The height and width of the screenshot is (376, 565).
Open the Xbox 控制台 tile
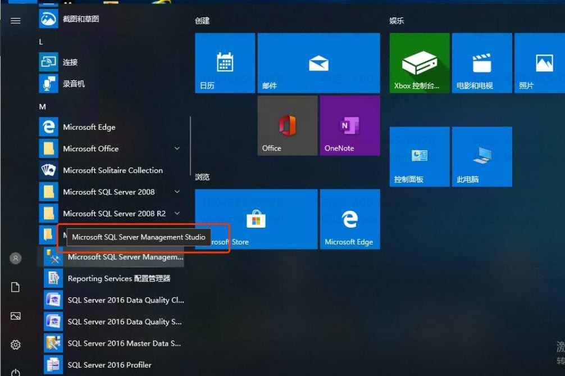(x=420, y=63)
